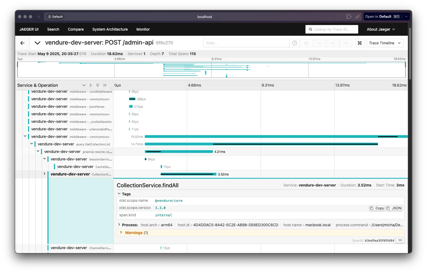Open the Compare page
427x273 pixels.
tap(76, 29)
